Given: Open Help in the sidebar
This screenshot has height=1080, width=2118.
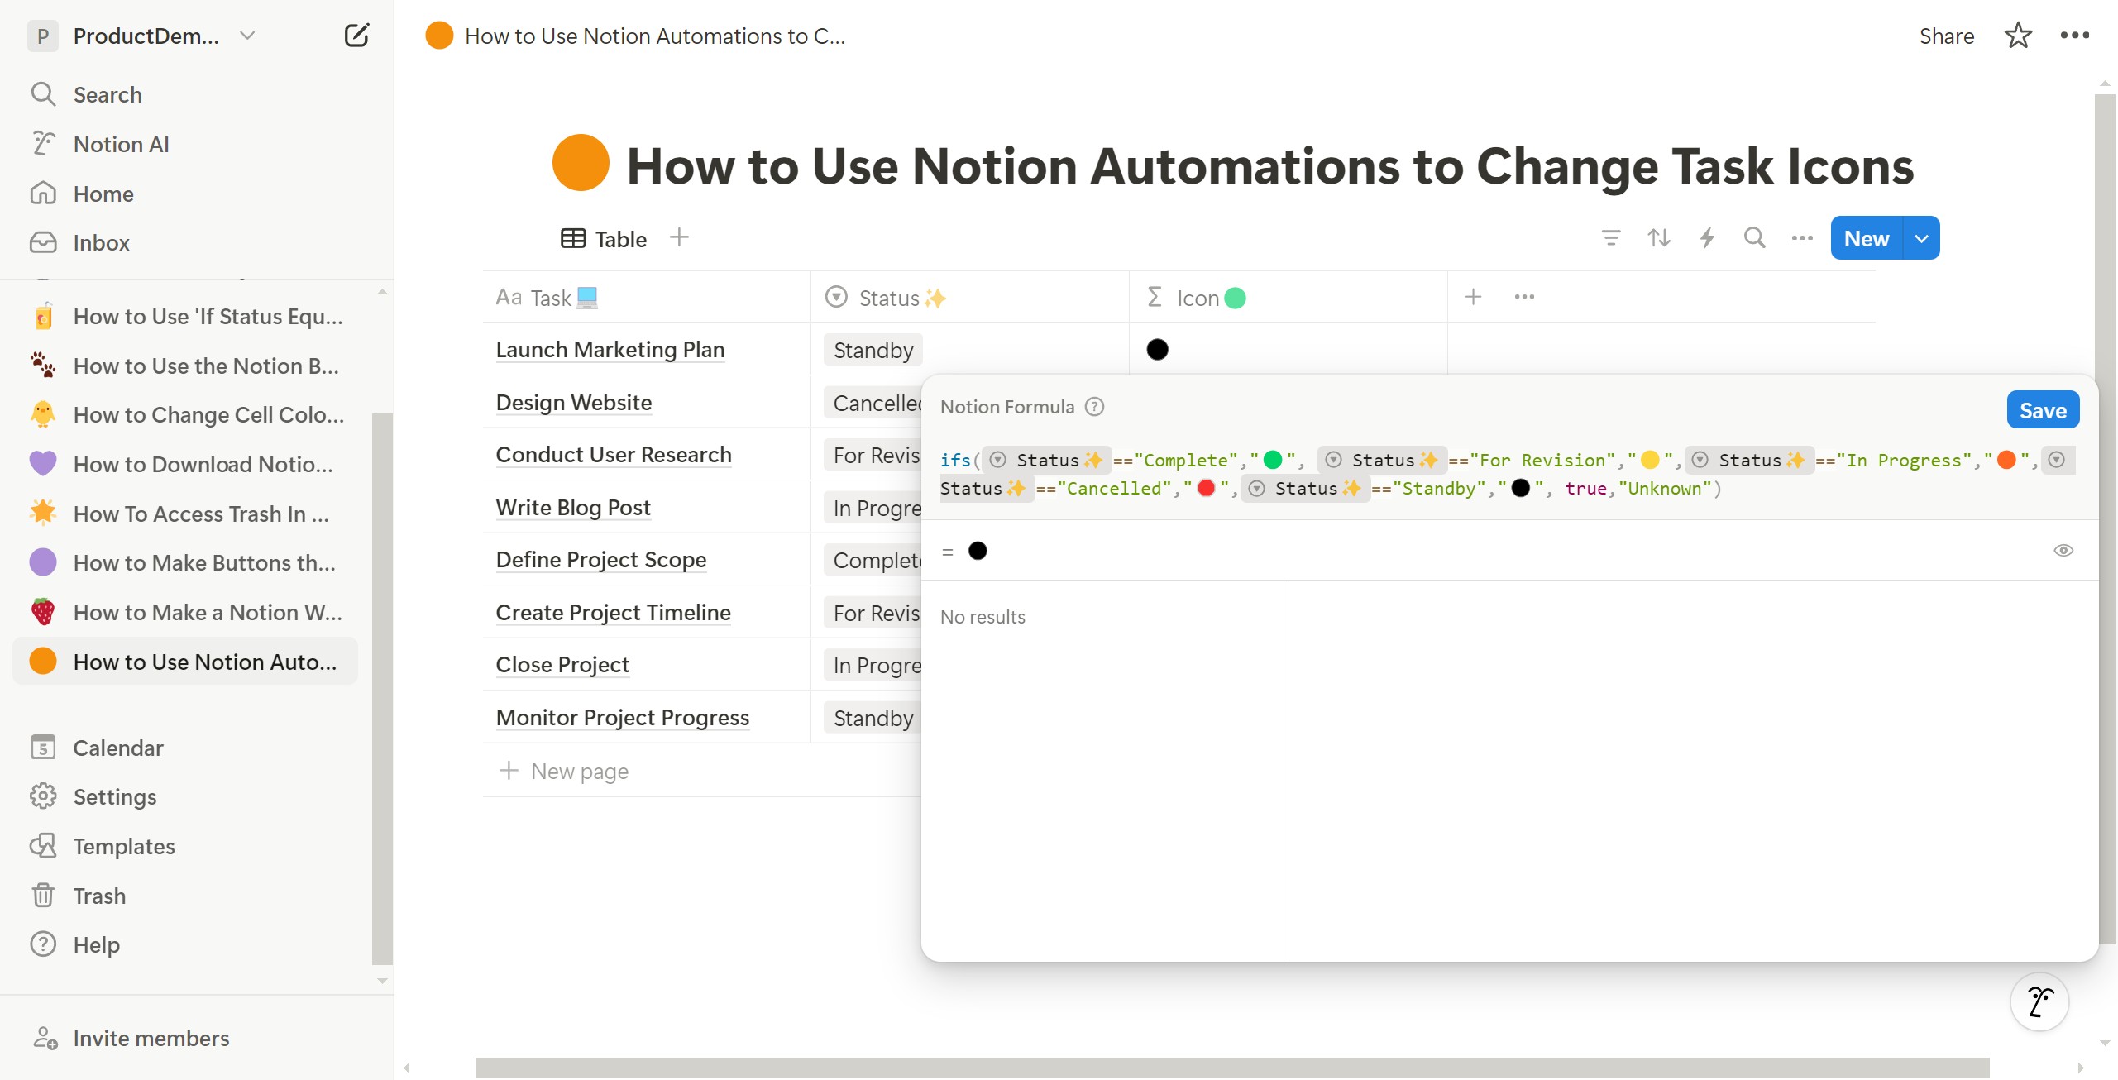Looking at the screenshot, I should click(96, 944).
